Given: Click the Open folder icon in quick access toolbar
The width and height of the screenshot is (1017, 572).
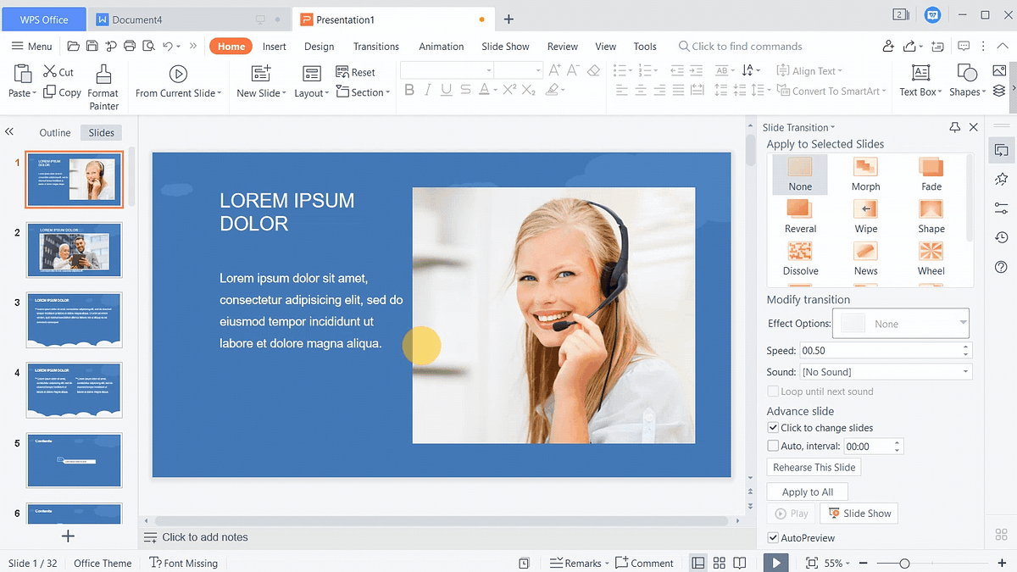Looking at the screenshot, I should 73,46.
